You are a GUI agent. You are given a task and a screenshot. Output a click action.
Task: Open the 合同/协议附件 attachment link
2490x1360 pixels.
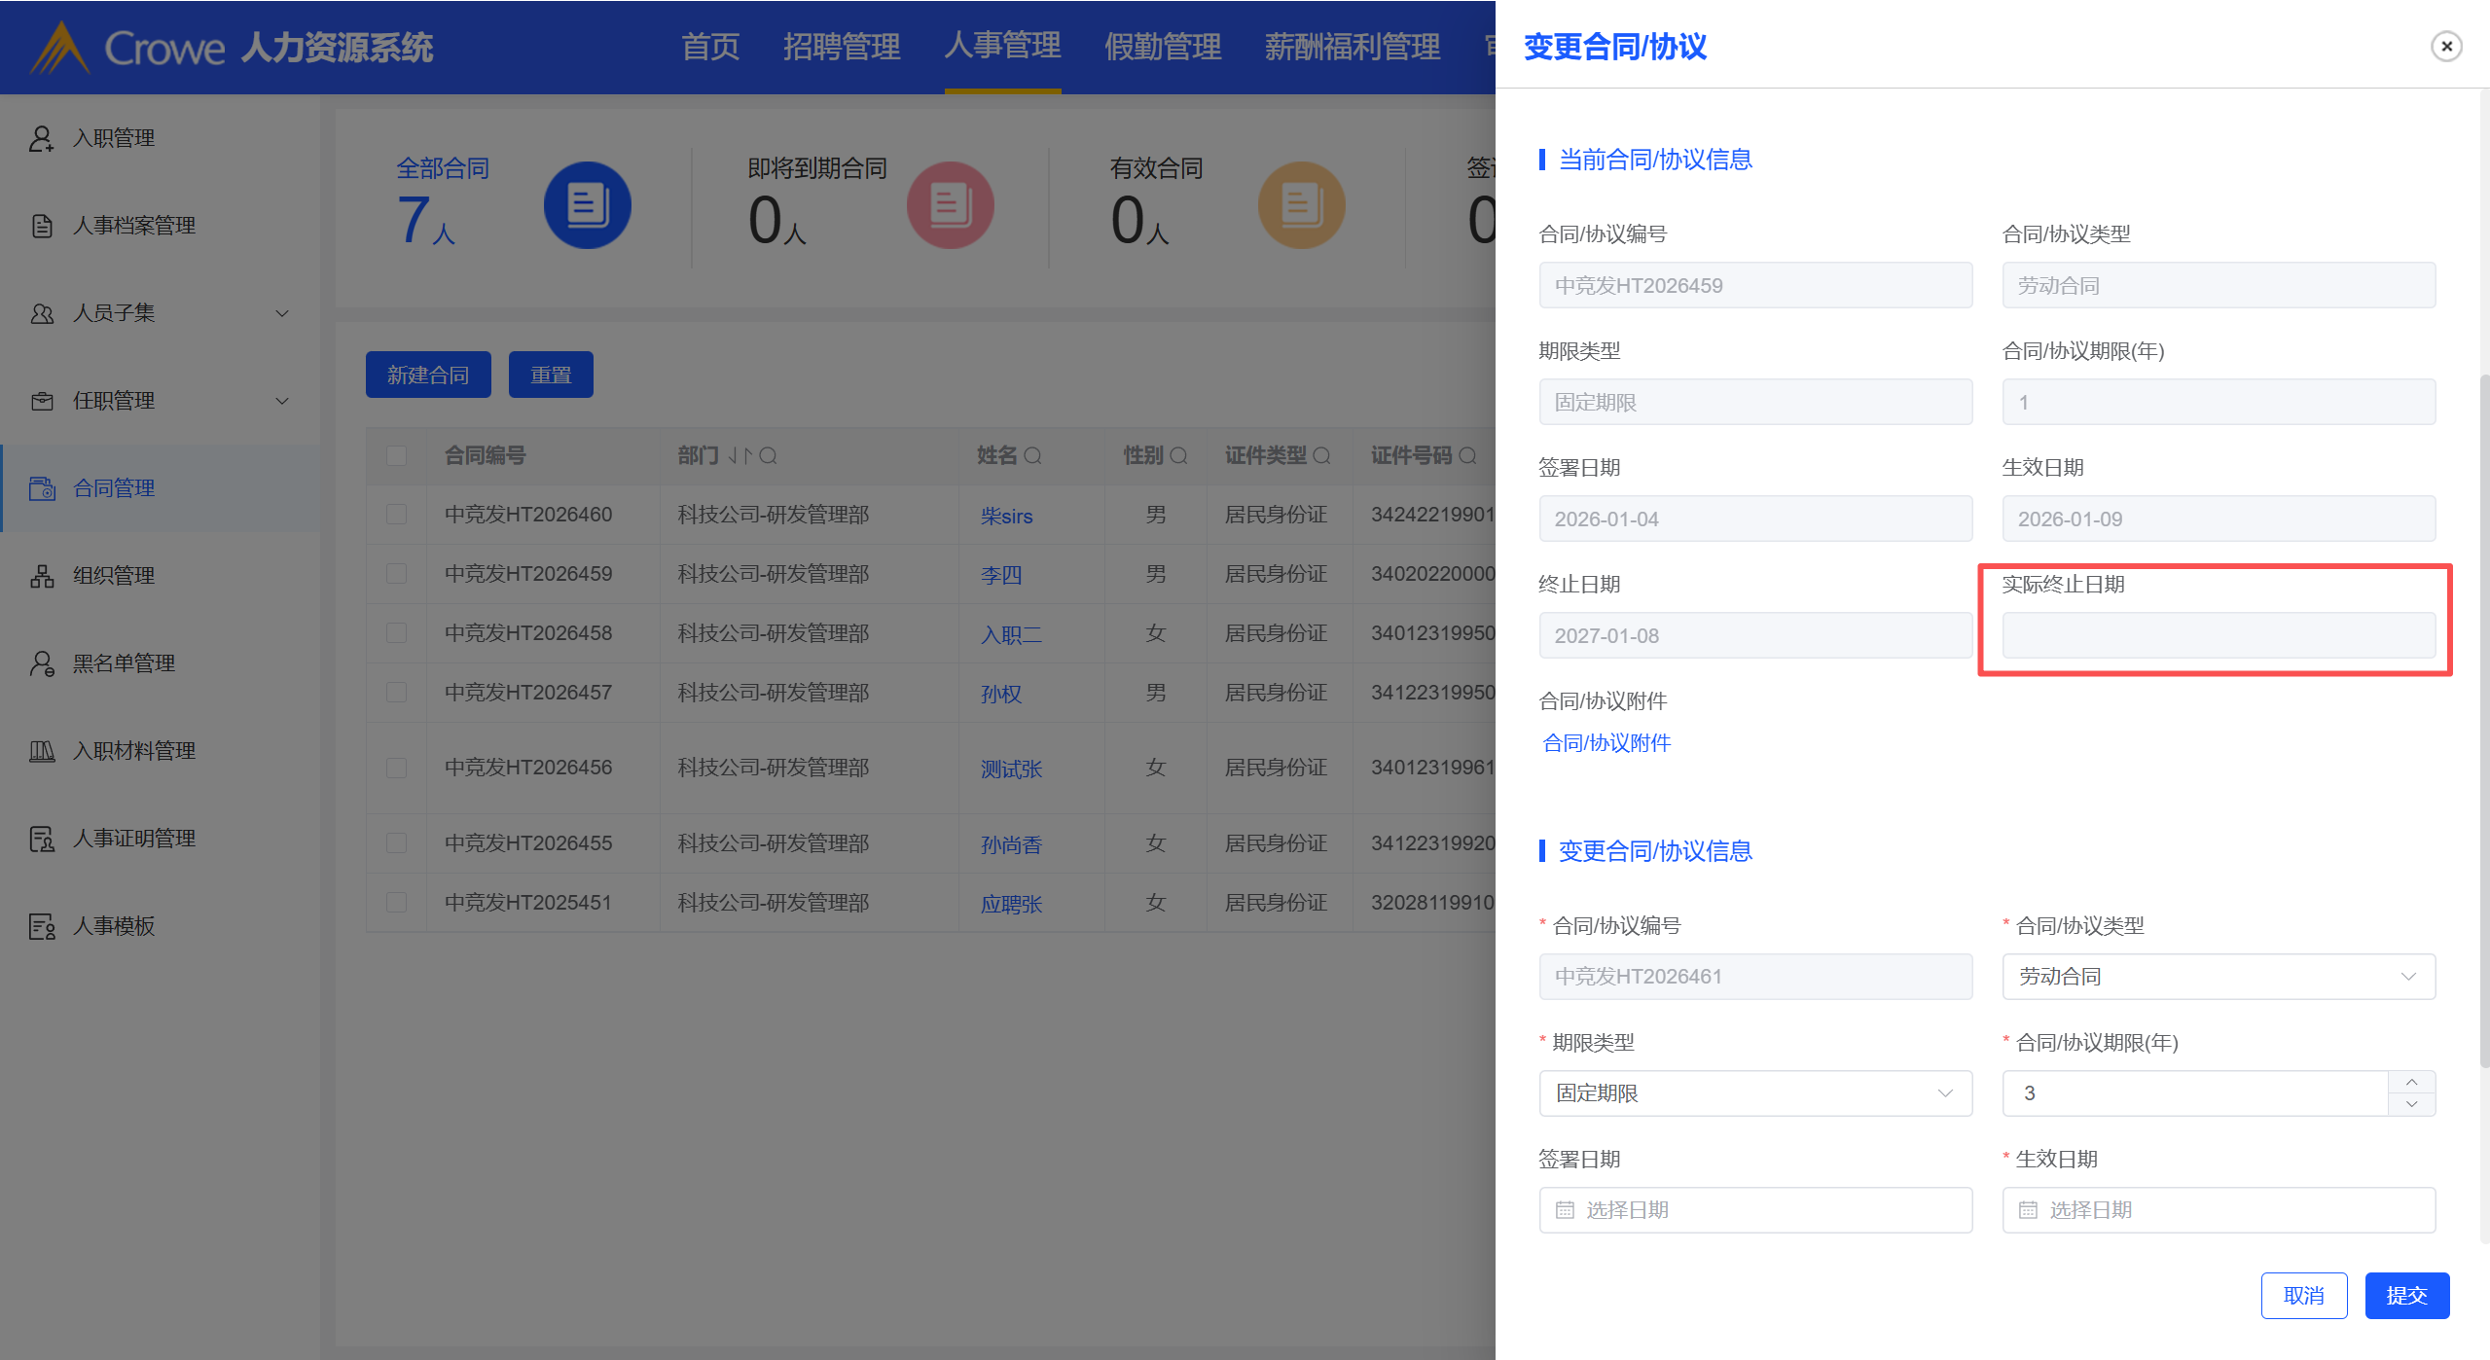tap(1606, 743)
